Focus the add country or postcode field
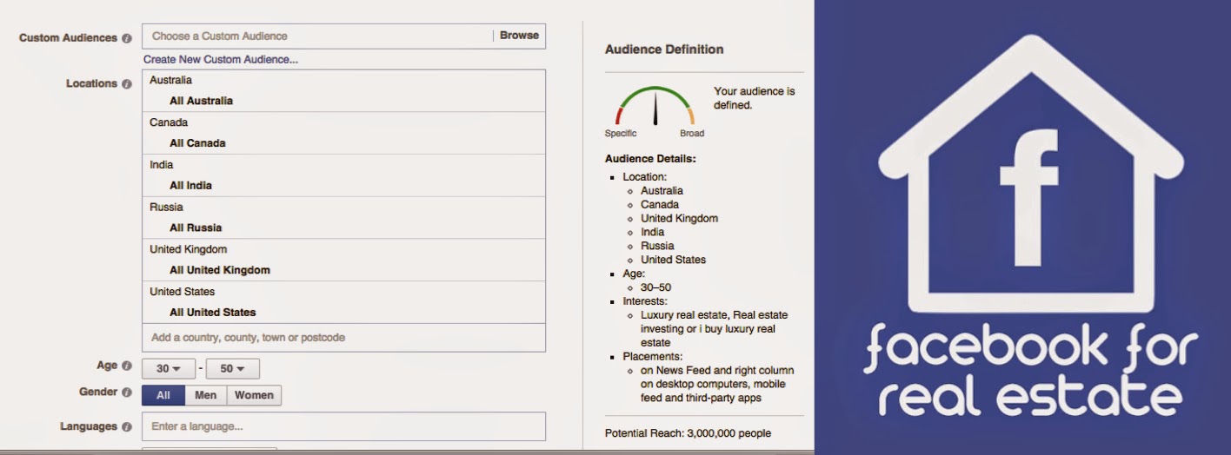The height and width of the screenshot is (455, 1231). click(x=343, y=338)
